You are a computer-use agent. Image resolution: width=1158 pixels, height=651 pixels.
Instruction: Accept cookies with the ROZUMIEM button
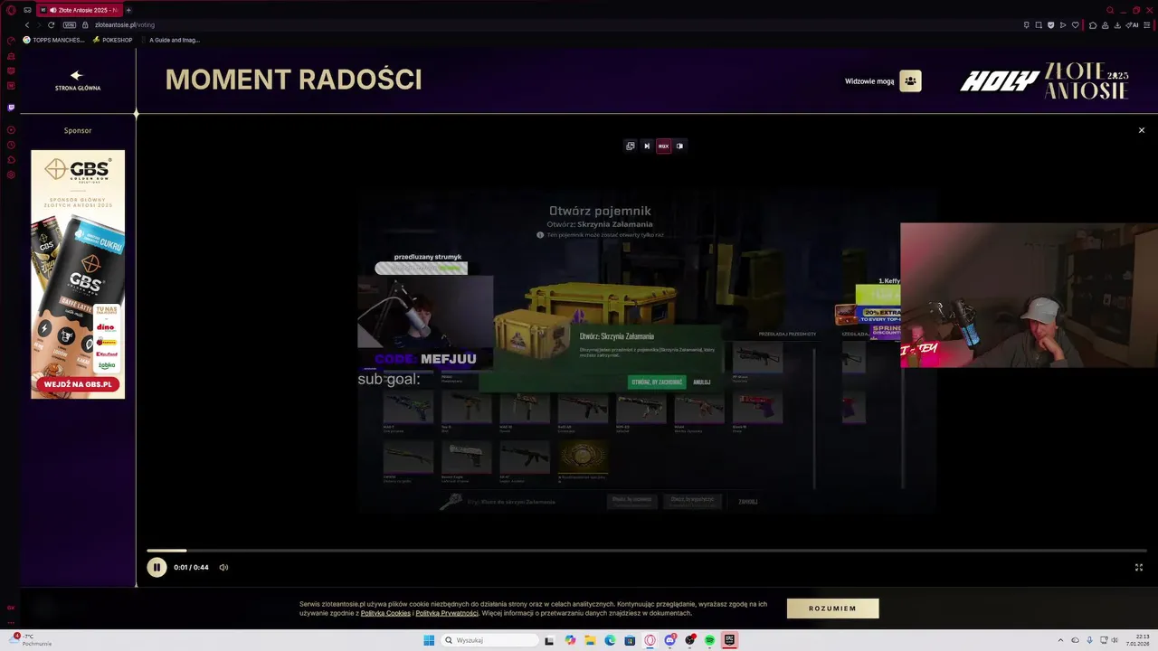click(832, 609)
